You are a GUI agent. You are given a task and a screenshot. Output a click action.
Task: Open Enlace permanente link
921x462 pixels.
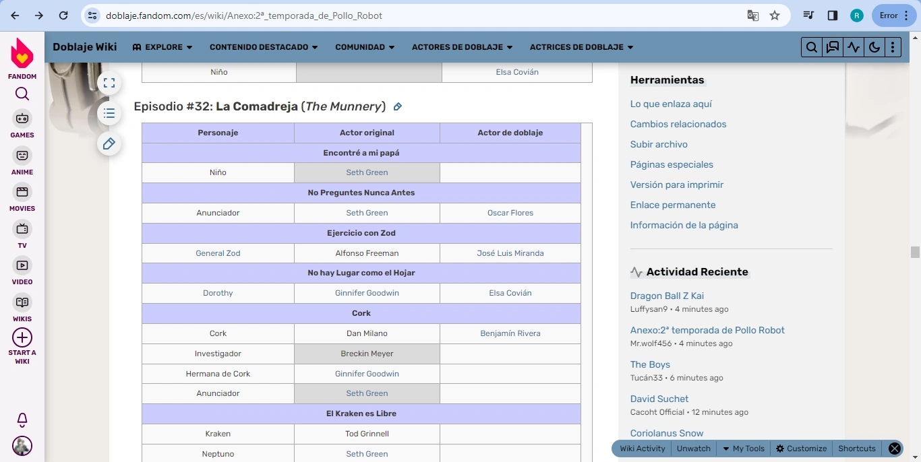(673, 205)
